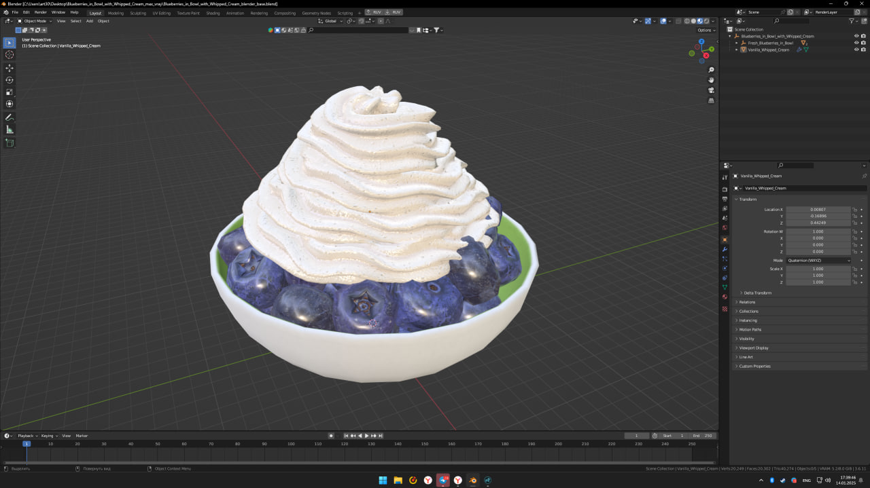Image resolution: width=870 pixels, height=488 pixels.
Task: Expand the Relations panel
Action: click(747, 302)
